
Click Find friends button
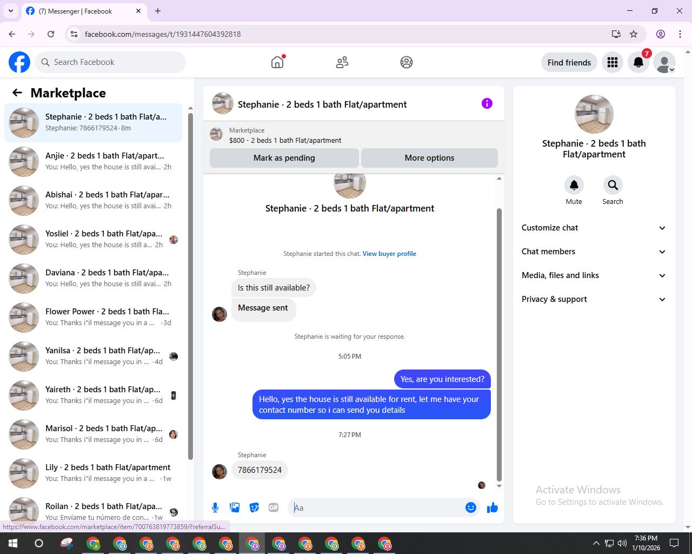[569, 62]
